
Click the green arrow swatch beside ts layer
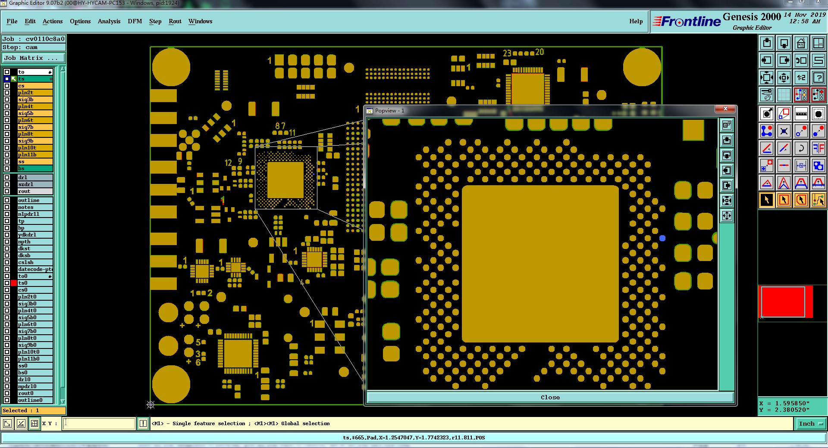(x=14, y=79)
